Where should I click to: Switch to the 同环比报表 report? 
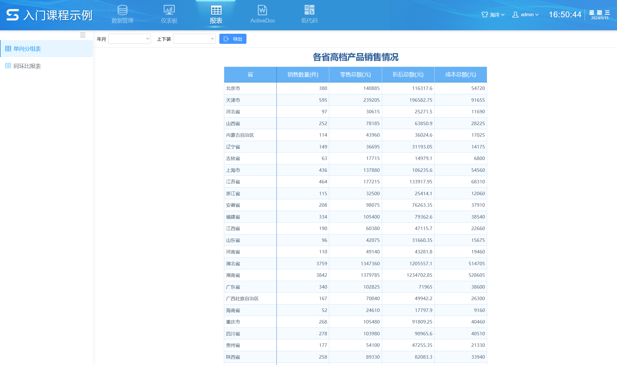tap(27, 66)
